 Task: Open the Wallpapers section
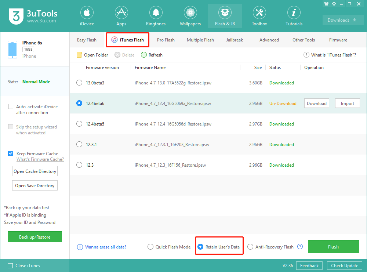(x=190, y=16)
